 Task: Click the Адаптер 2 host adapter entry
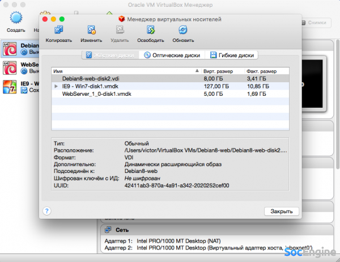(x=209, y=248)
